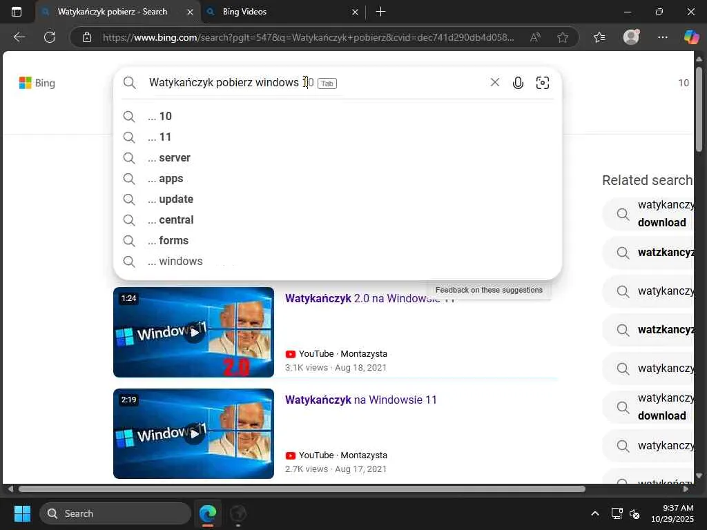Open Read aloud from the address bar

coord(535,37)
